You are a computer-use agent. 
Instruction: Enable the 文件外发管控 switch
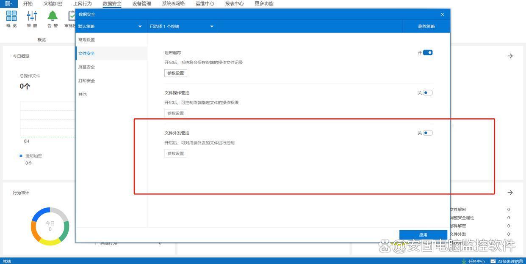(x=428, y=133)
